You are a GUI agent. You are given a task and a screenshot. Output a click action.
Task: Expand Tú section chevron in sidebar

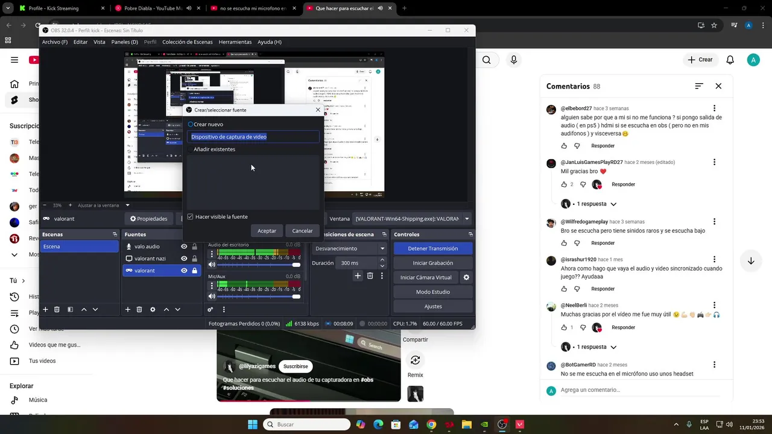24,281
